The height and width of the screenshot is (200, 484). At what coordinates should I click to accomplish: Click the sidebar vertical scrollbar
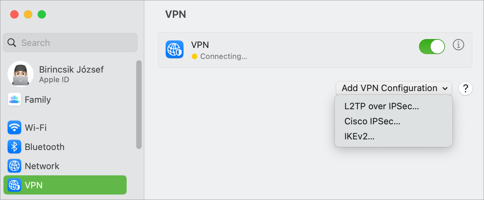tap(139, 104)
